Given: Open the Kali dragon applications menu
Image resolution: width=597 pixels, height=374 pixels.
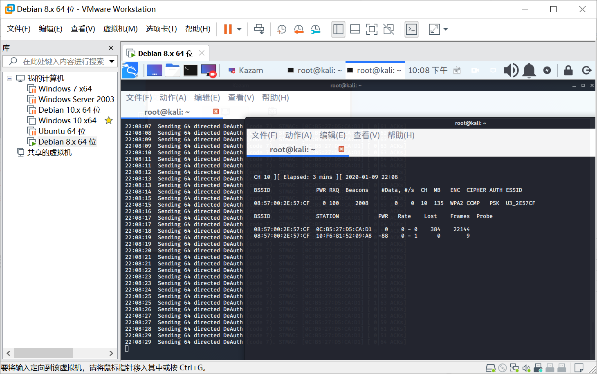Looking at the screenshot, I should [x=130, y=70].
